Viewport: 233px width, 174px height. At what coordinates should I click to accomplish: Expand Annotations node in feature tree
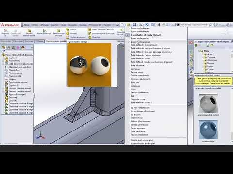click(3, 61)
